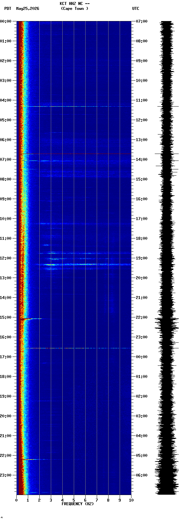
Task: Select the 19:00 label on PDT axis
Action: (6, 396)
